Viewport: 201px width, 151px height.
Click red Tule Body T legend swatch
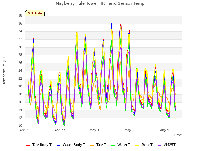click(x=28, y=145)
